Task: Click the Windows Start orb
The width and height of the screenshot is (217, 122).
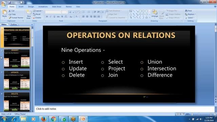Action: [4, 119]
